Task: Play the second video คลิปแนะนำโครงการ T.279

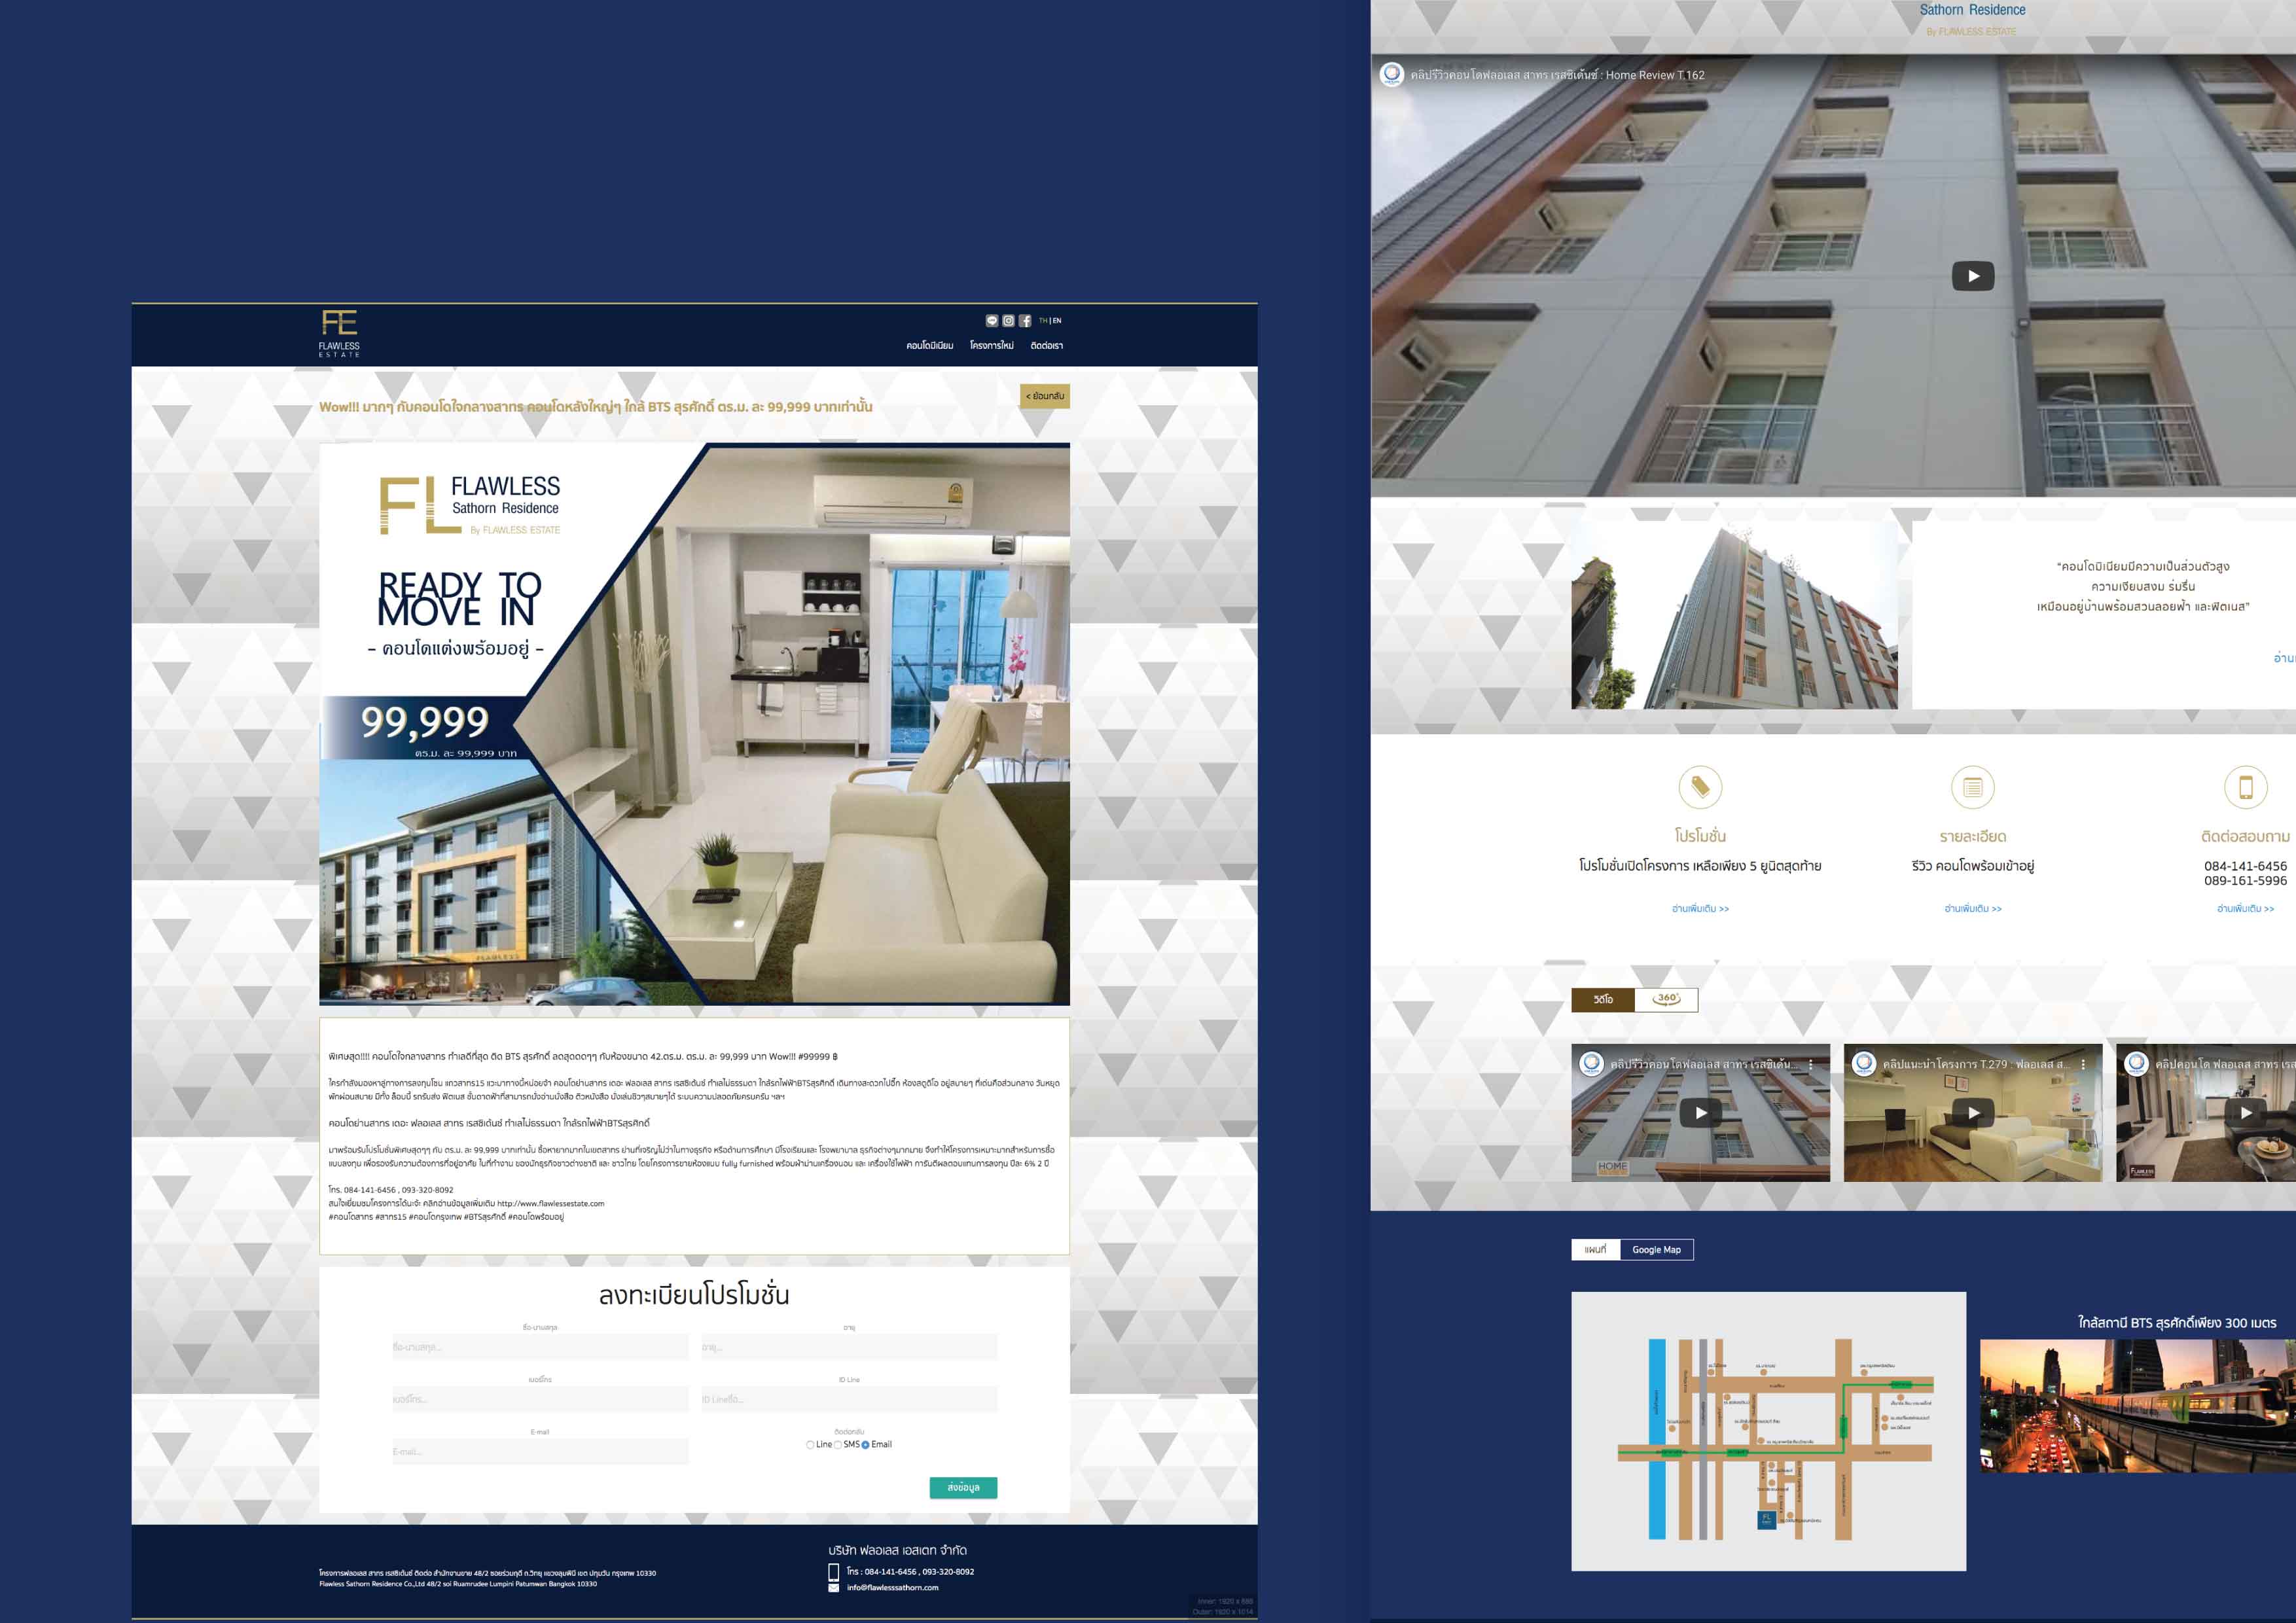Action: (x=1973, y=1113)
